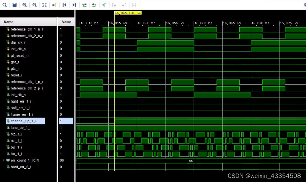
Task: Open the Find tool in the waveform toolbar
Action: (5, 5)
